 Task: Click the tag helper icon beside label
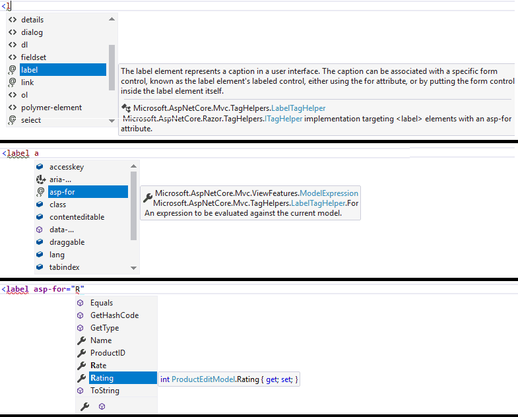pyautogui.click(x=12, y=70)
